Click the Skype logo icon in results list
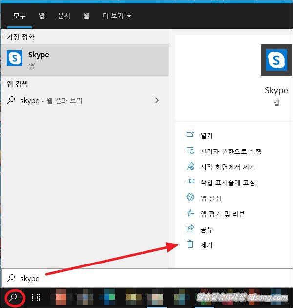 point(15,58)
